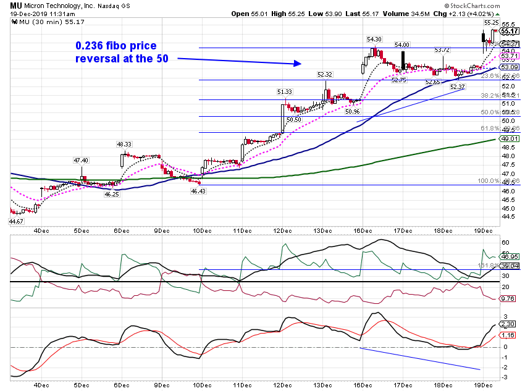525x391 pixels.
Task: Click the red 1.16 signal value box
Action: (508, 335)
